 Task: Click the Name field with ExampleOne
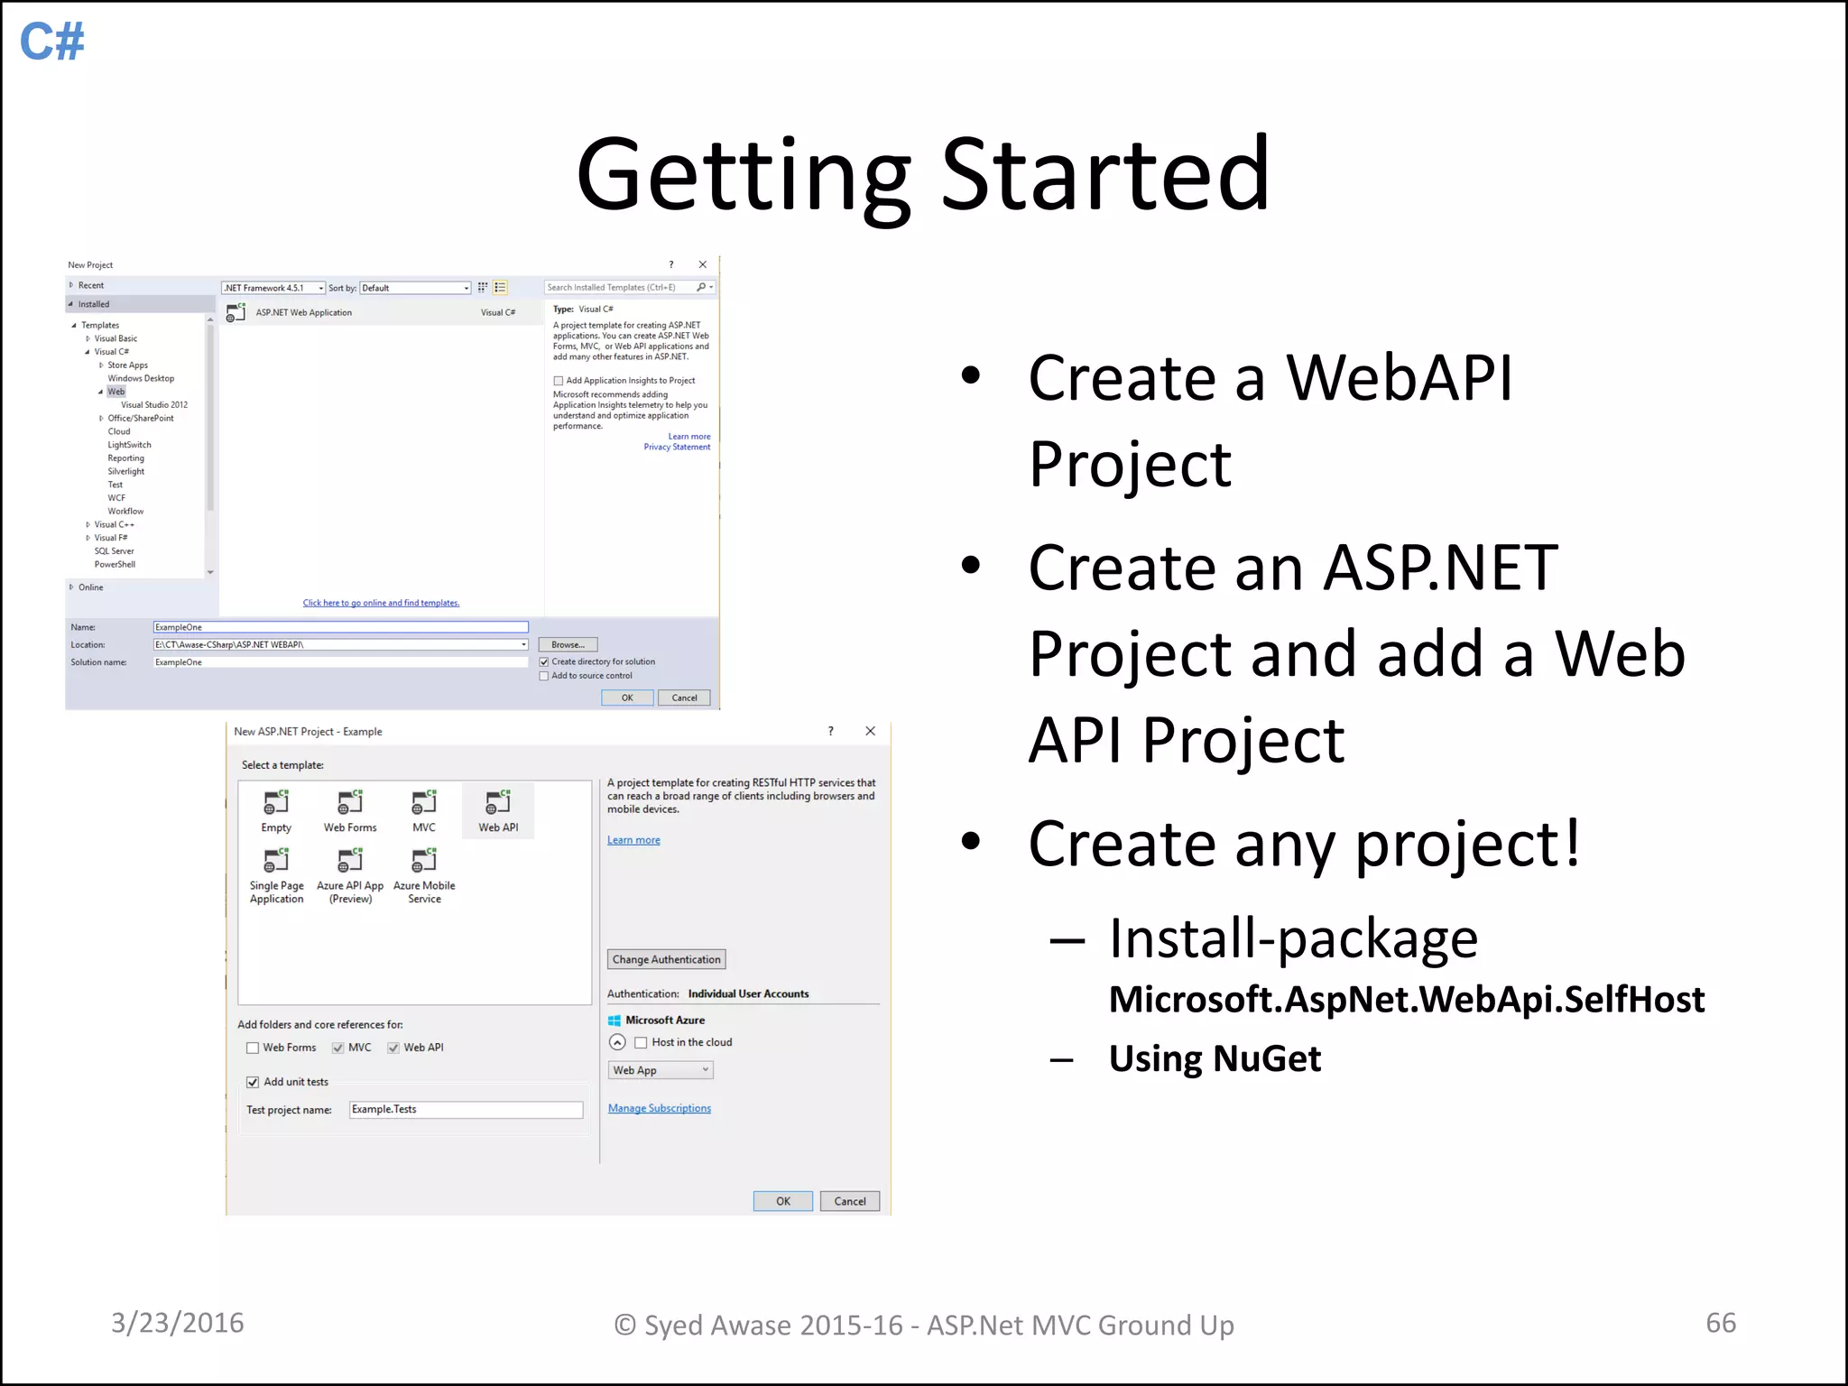point(341,627)
